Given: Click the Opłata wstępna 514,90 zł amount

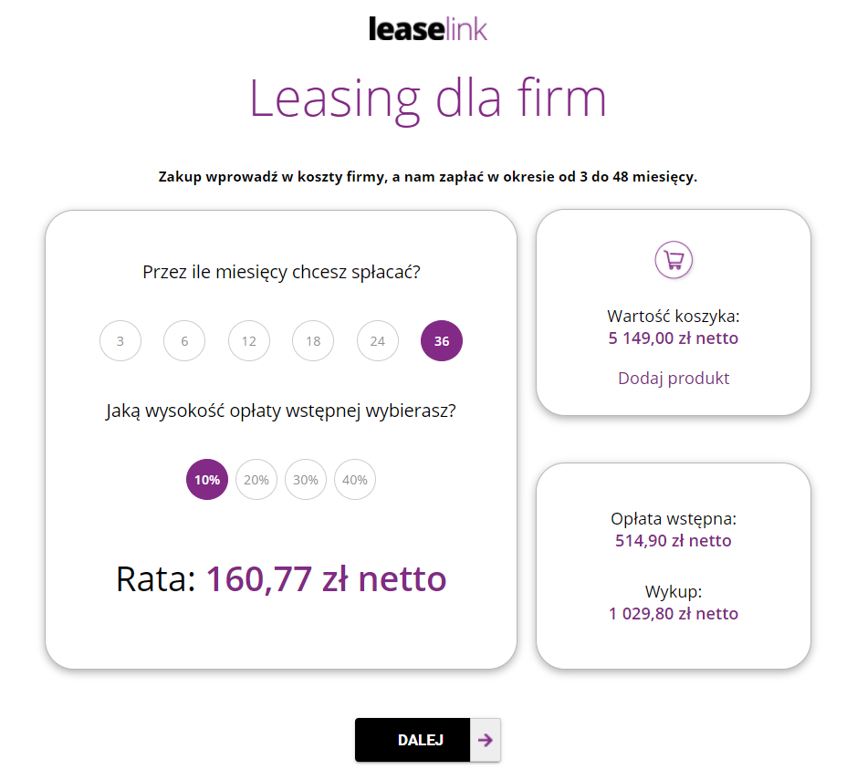Looking at the screenshot, I should (x=674, y=540).
